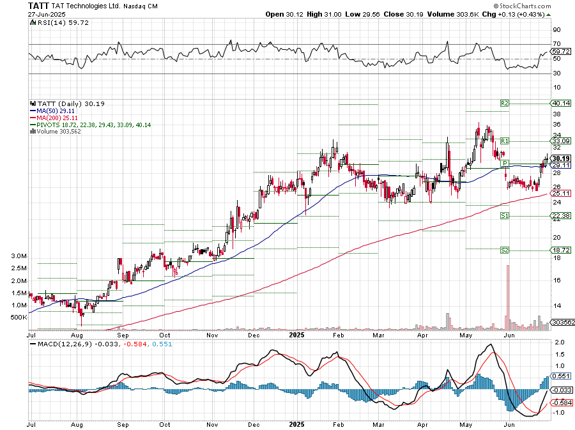This screenshot has height=430, width=575.
Task: Click the R1 pivot label box
Action: (505, 141)
